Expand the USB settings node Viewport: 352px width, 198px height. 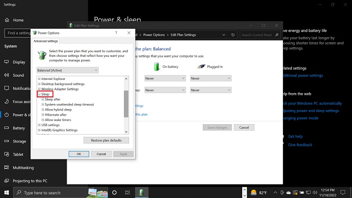[39, 125]
